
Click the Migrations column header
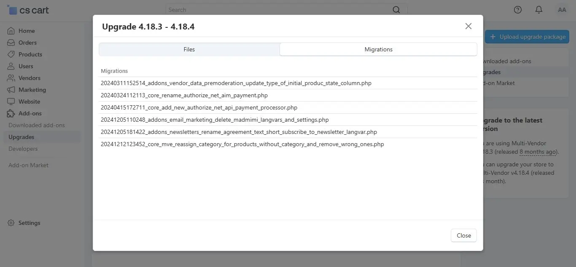coord(114,71)
